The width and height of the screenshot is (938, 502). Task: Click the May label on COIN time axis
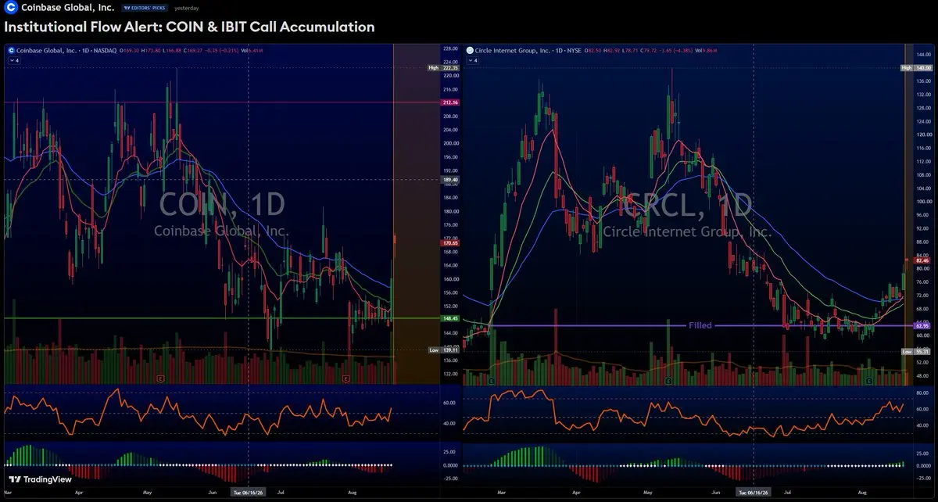pyautogui.click(x=148, y=493)
